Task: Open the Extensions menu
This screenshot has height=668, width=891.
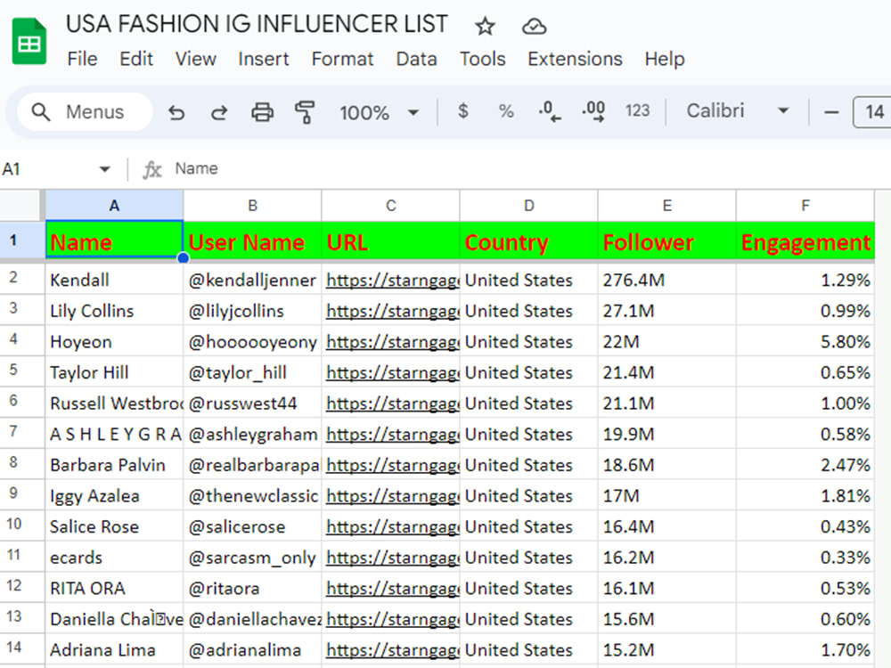Action: coord(575,59)
